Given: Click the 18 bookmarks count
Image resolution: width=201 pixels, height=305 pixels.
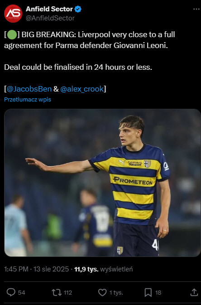Looking at the screenshot, I should (158, 293).
